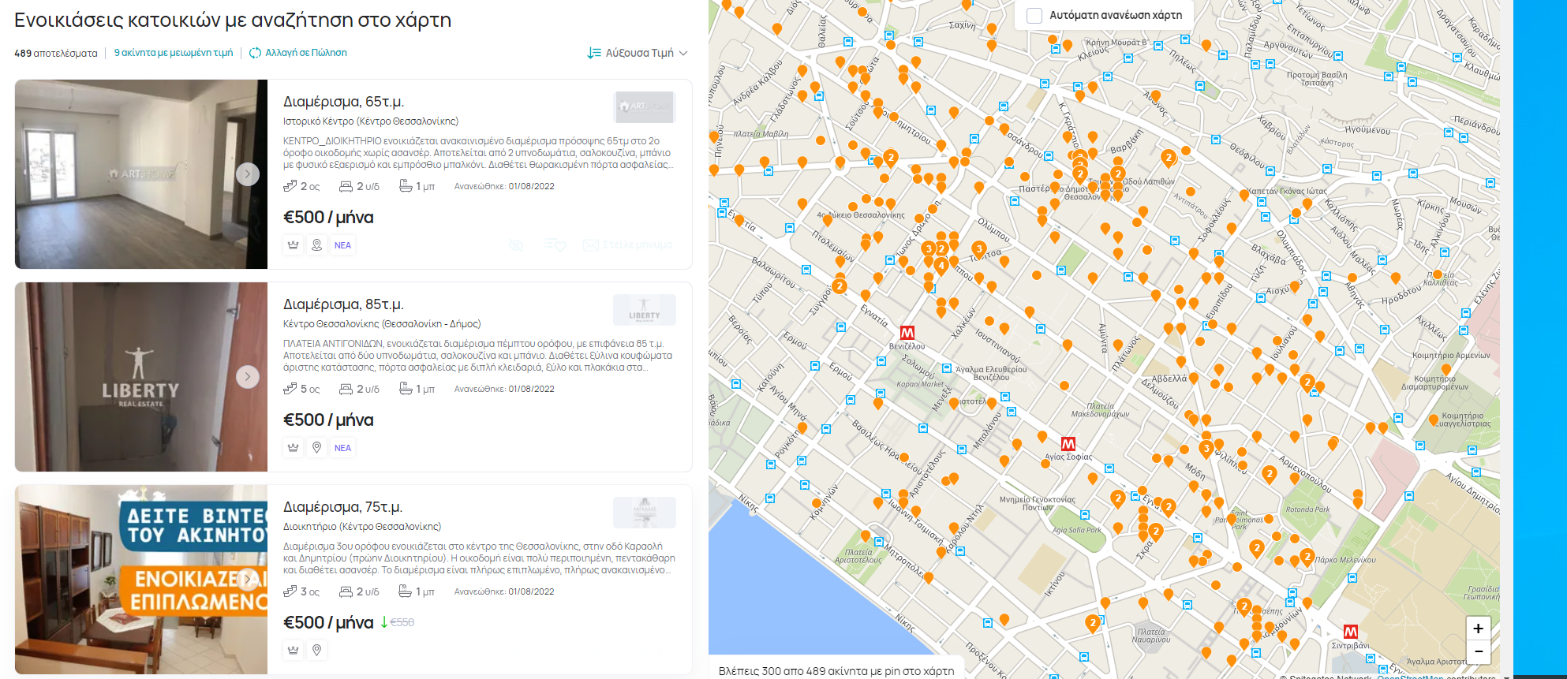
Task: Click metro station icon near Βενιζέλου
Action: click(x=907, y=333)
